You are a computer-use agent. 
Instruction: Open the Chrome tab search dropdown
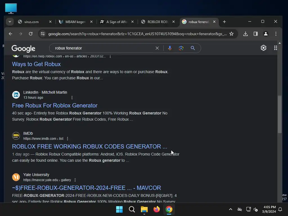[10, 22]
